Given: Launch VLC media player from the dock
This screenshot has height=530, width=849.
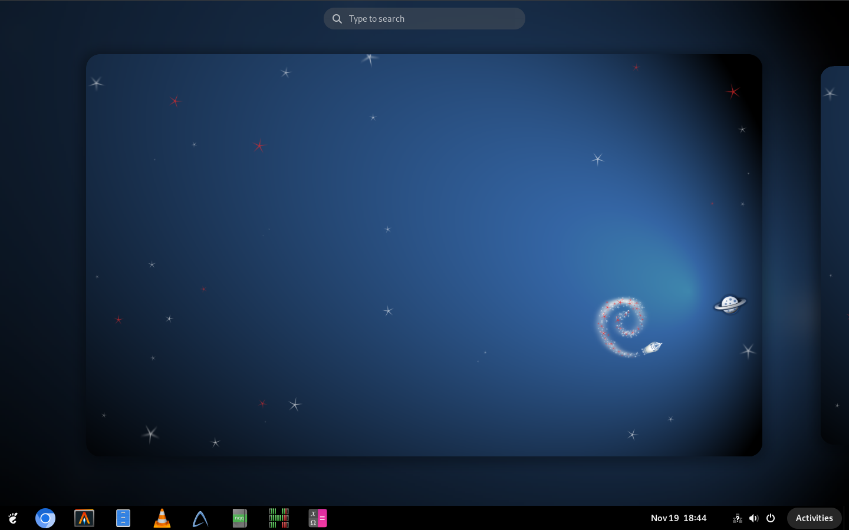Looking at the screenshot, I should [162, 518].
